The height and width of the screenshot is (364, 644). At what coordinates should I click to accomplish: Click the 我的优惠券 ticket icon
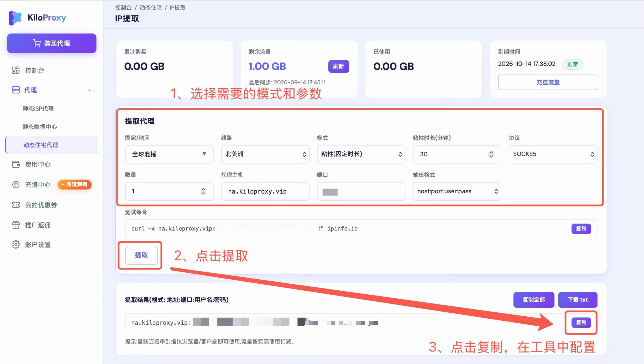pyautogui.click(x=16, y=205)
